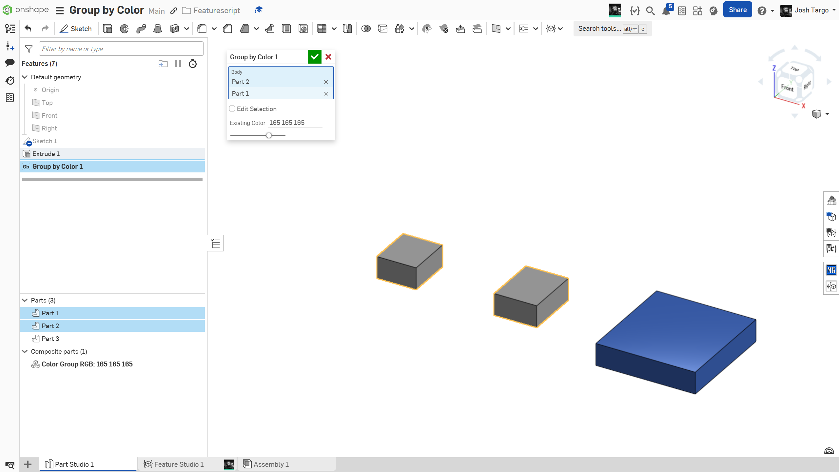Select the Shell tool icon
Screen dimensions: 839x472
tap(286, 29)
